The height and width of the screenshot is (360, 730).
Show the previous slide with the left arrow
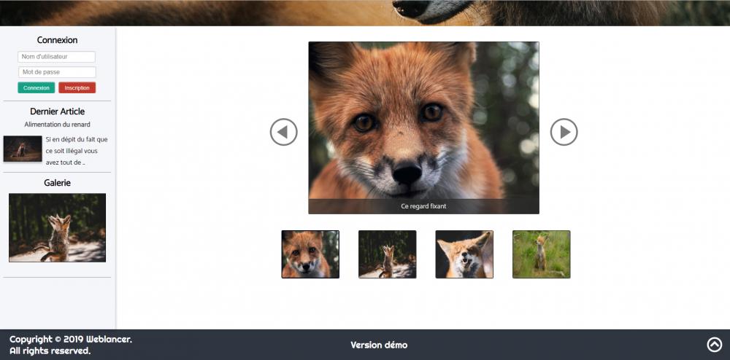(x=283, y=132)
